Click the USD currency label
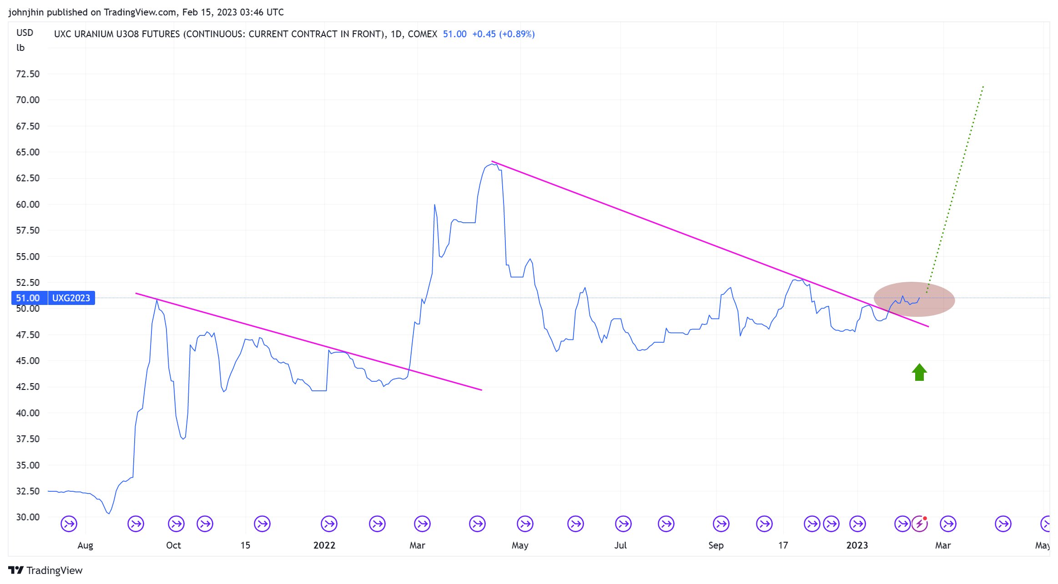The height and width of the screenshot is (584, 1058). (25, 33)
